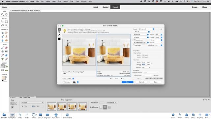Click the New Size Width field
The height and width of the screenshot is (119, 211).
point(144,62)
